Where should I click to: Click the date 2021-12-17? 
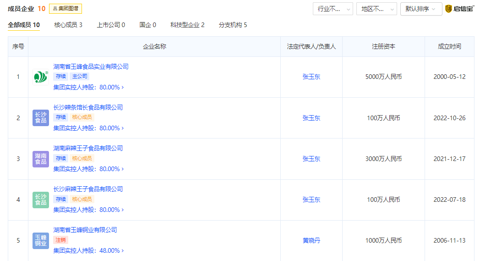pos(449,159)
